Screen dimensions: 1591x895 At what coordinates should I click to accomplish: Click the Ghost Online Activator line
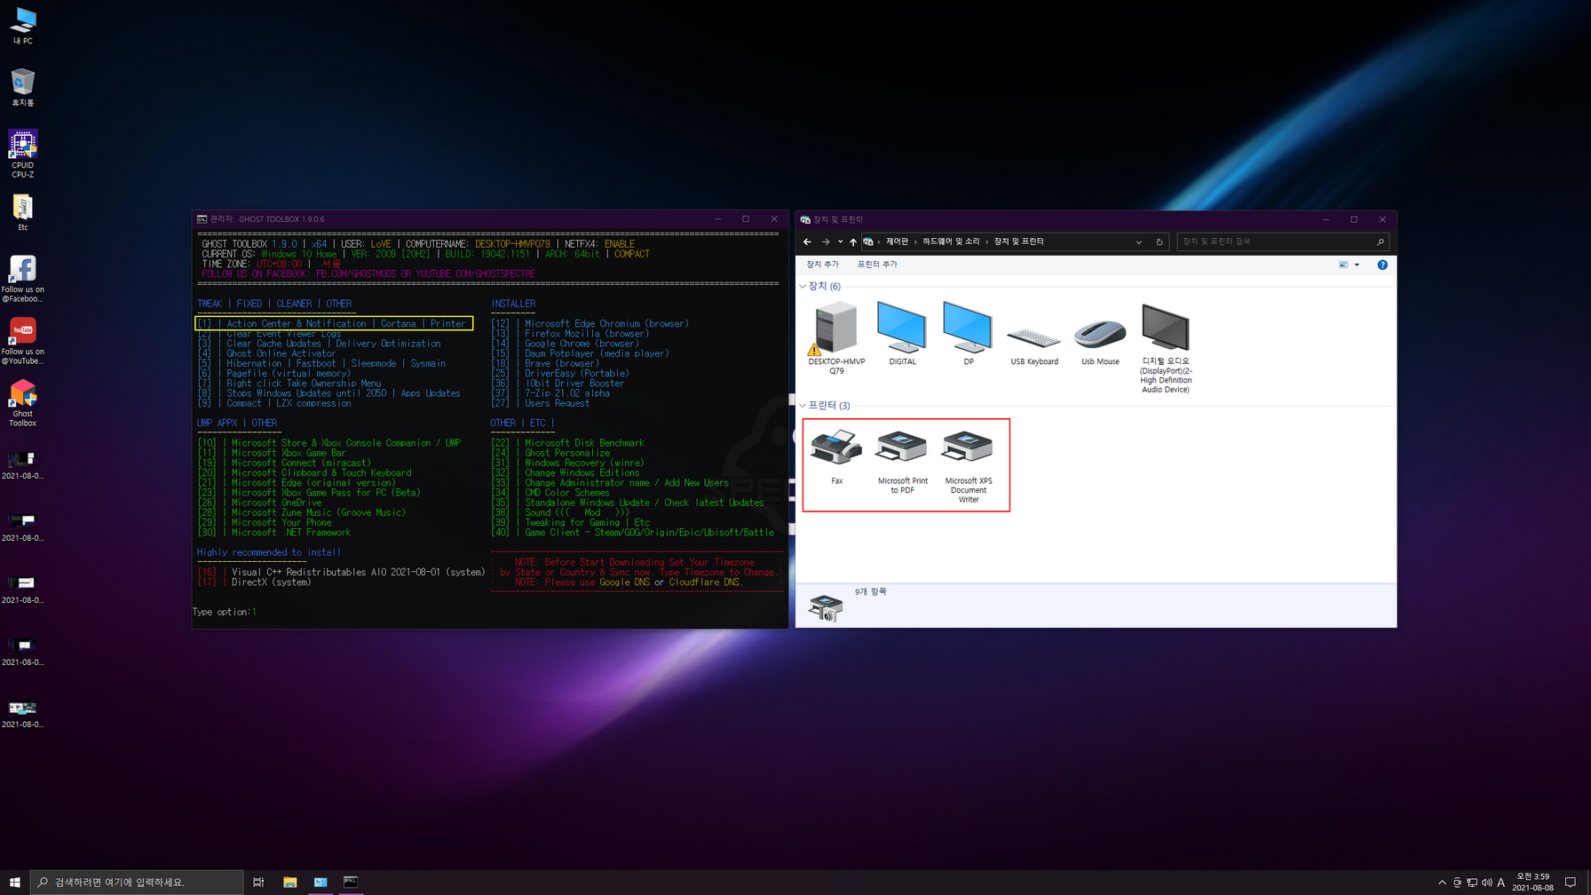pos(267,353)
